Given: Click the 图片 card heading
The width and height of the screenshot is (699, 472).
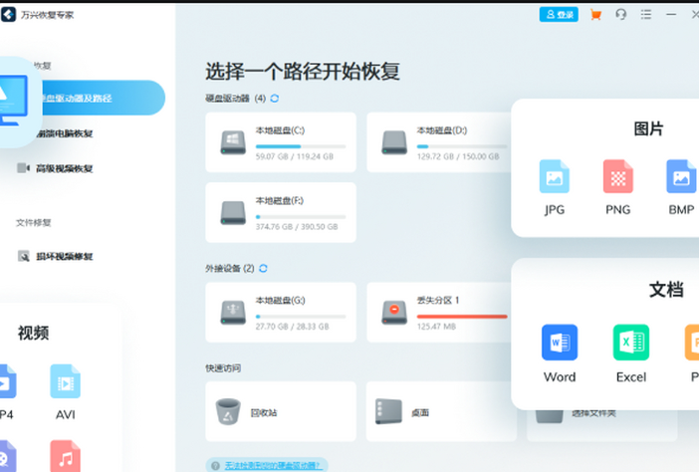Looking at the screenshot, I should click(x=648, y=128).
